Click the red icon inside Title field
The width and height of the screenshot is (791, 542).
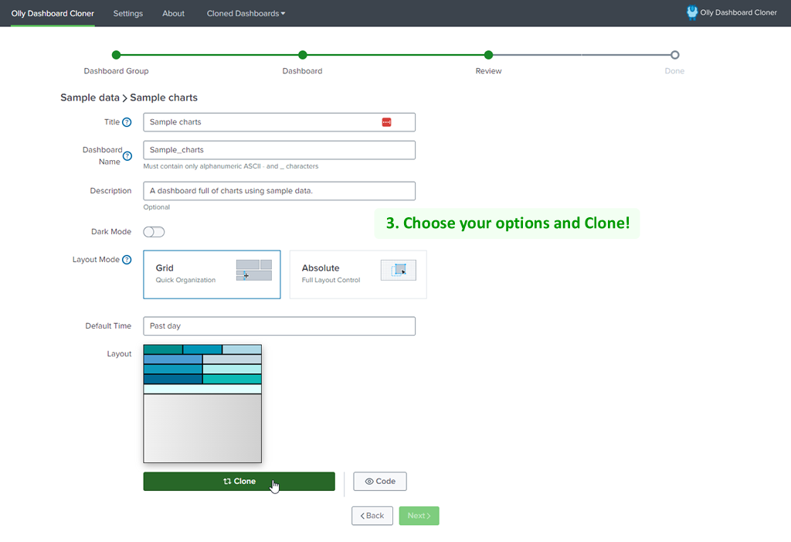[x=386, y=122]
